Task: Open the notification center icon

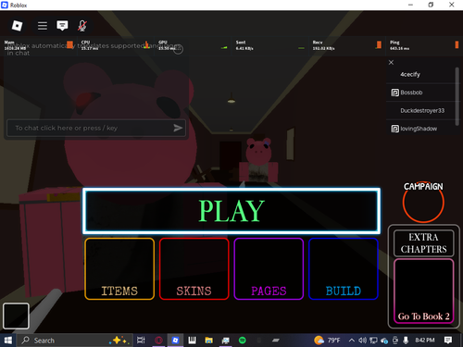Action: click(448, 341)
